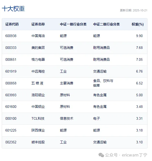
Task: Click the 顺丰控股 name cell
Action: 38,142
